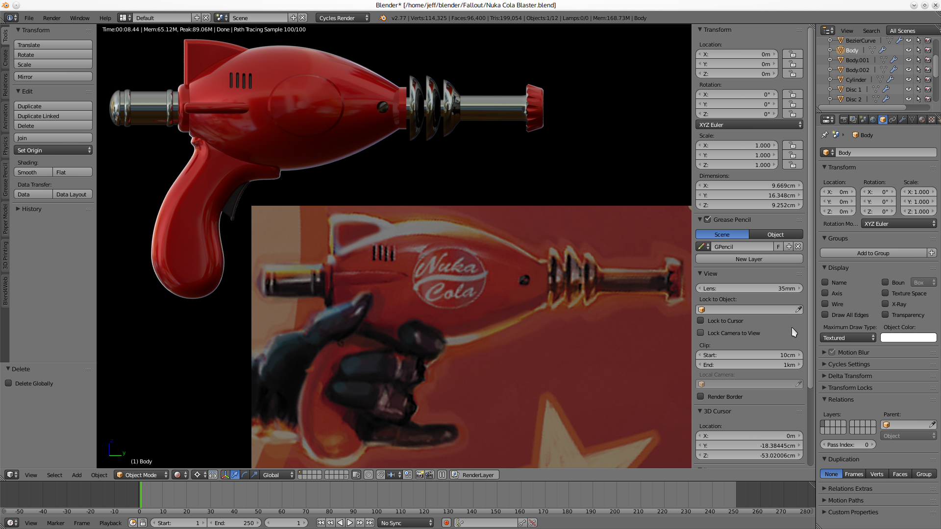This screenshot has width=941, height=529.
Task: Enable the X-Ray display checkbox
Action: [x=885, y=304]
